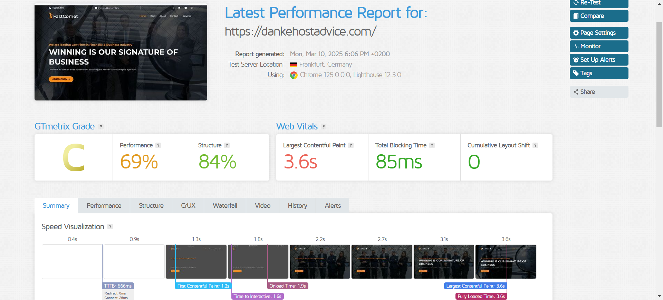Click the Chrome browser icon

294,75
